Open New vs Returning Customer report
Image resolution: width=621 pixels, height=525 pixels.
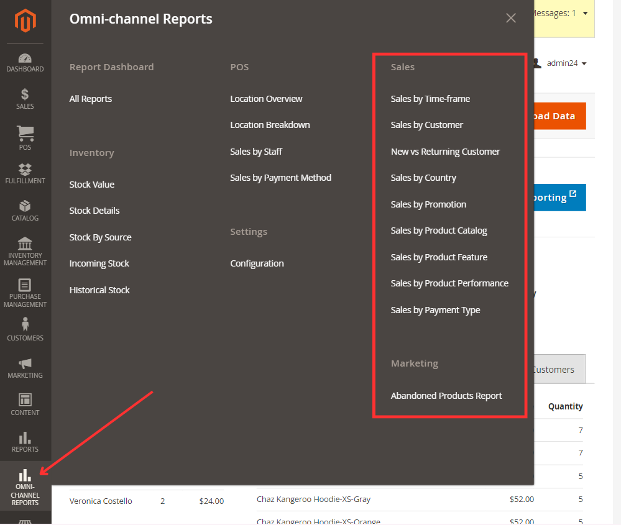[x=445, y=152]
